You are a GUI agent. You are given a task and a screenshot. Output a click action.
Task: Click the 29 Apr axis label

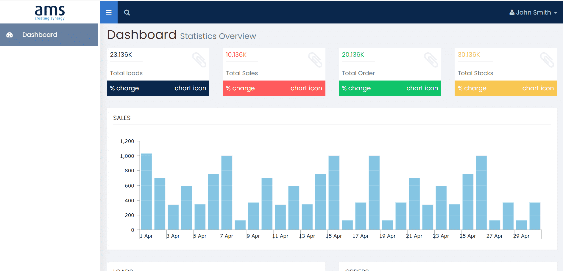pyautogui.click(x=521, y=236)
